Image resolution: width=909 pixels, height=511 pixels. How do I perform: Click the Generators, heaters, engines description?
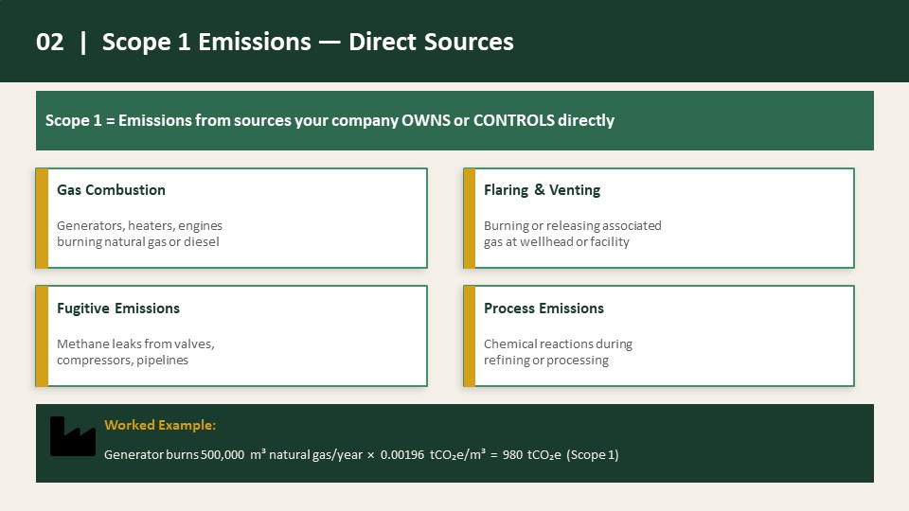[x=140, y=234]
